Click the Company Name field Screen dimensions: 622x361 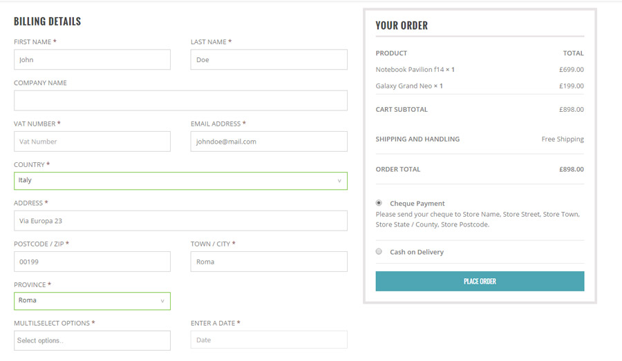180,100
